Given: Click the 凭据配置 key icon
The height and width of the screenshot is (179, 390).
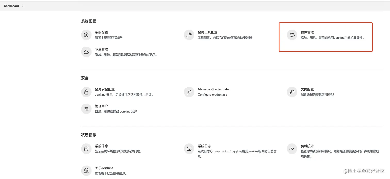Looking at the screenshot, I should pyautogui.click(x=292, y=92).
